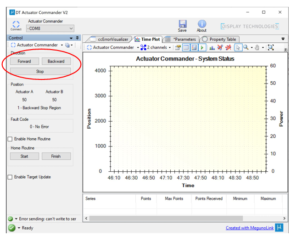
Task: Click the magnifier zoom tool icon
Action: (x=246, y=47)
